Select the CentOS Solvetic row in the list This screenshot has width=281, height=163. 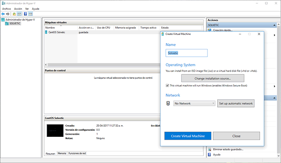click(x=102, y=32)
